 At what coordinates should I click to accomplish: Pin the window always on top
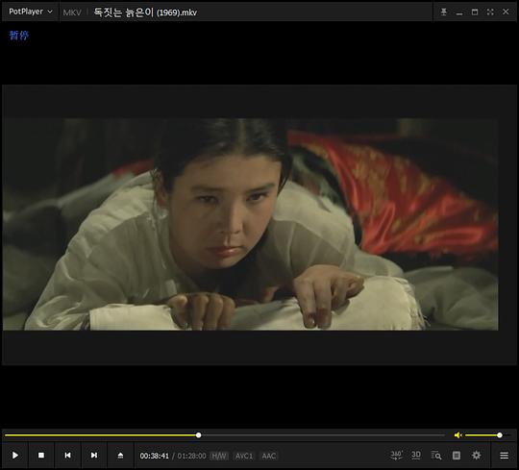[x=443, y=12]
